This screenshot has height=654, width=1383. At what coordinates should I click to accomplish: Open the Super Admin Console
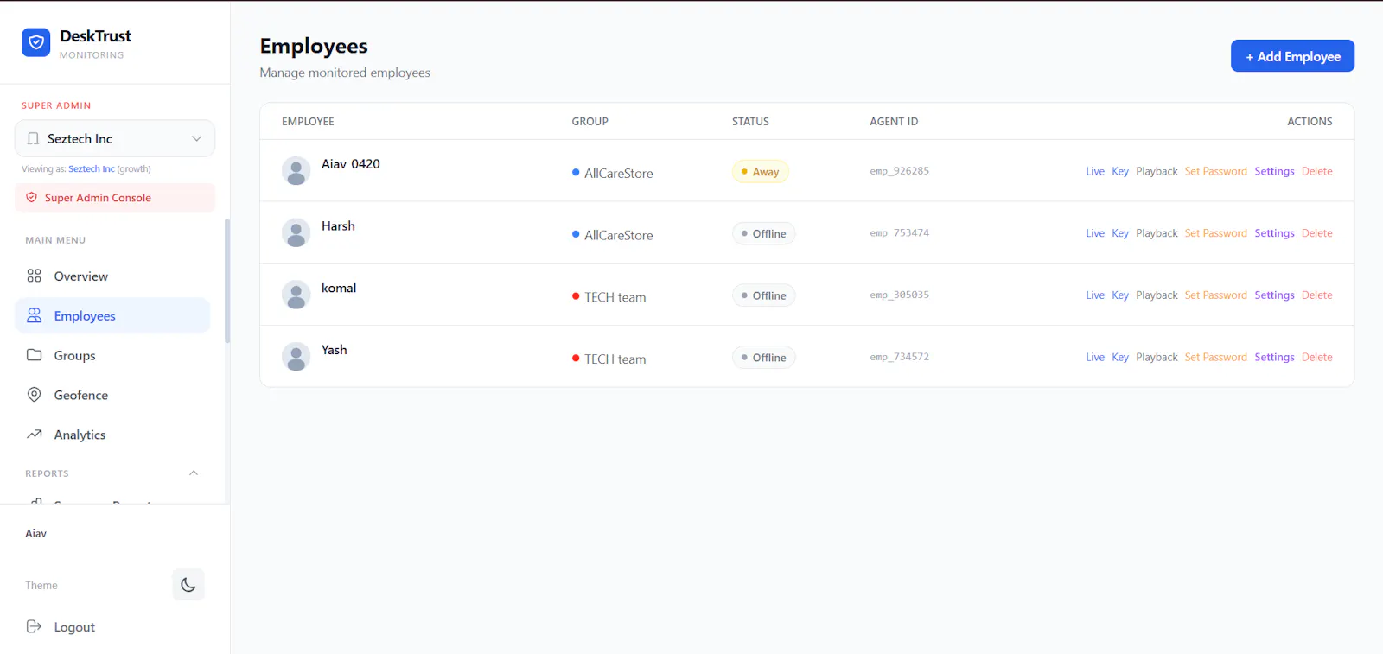115,197
